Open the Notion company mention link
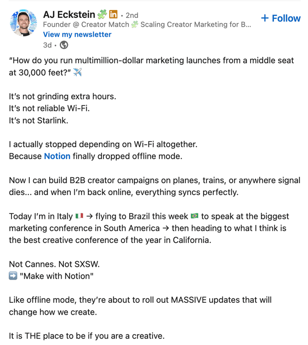The height and width of the screenshot is (345, 308). click(x=57, y=156)
